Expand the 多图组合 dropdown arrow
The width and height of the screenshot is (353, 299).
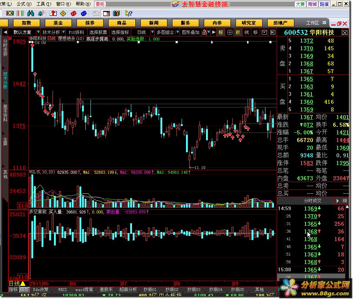coord(178,32)
